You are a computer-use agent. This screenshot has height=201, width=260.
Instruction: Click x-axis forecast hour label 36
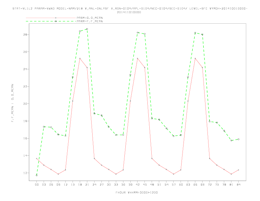pyautogui.click(x=123, y=185)
